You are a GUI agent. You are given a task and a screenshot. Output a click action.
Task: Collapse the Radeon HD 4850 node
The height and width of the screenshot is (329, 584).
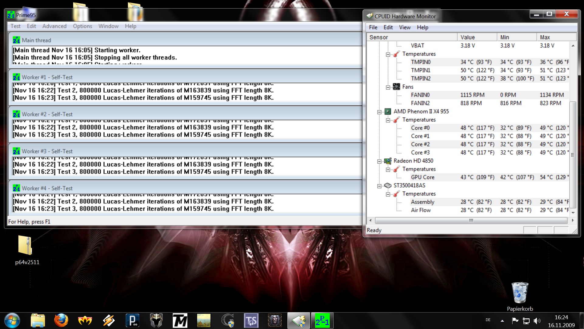(379, 161)
